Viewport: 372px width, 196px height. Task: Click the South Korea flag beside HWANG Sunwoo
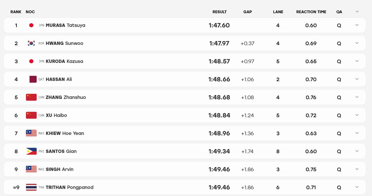(31, 43)
